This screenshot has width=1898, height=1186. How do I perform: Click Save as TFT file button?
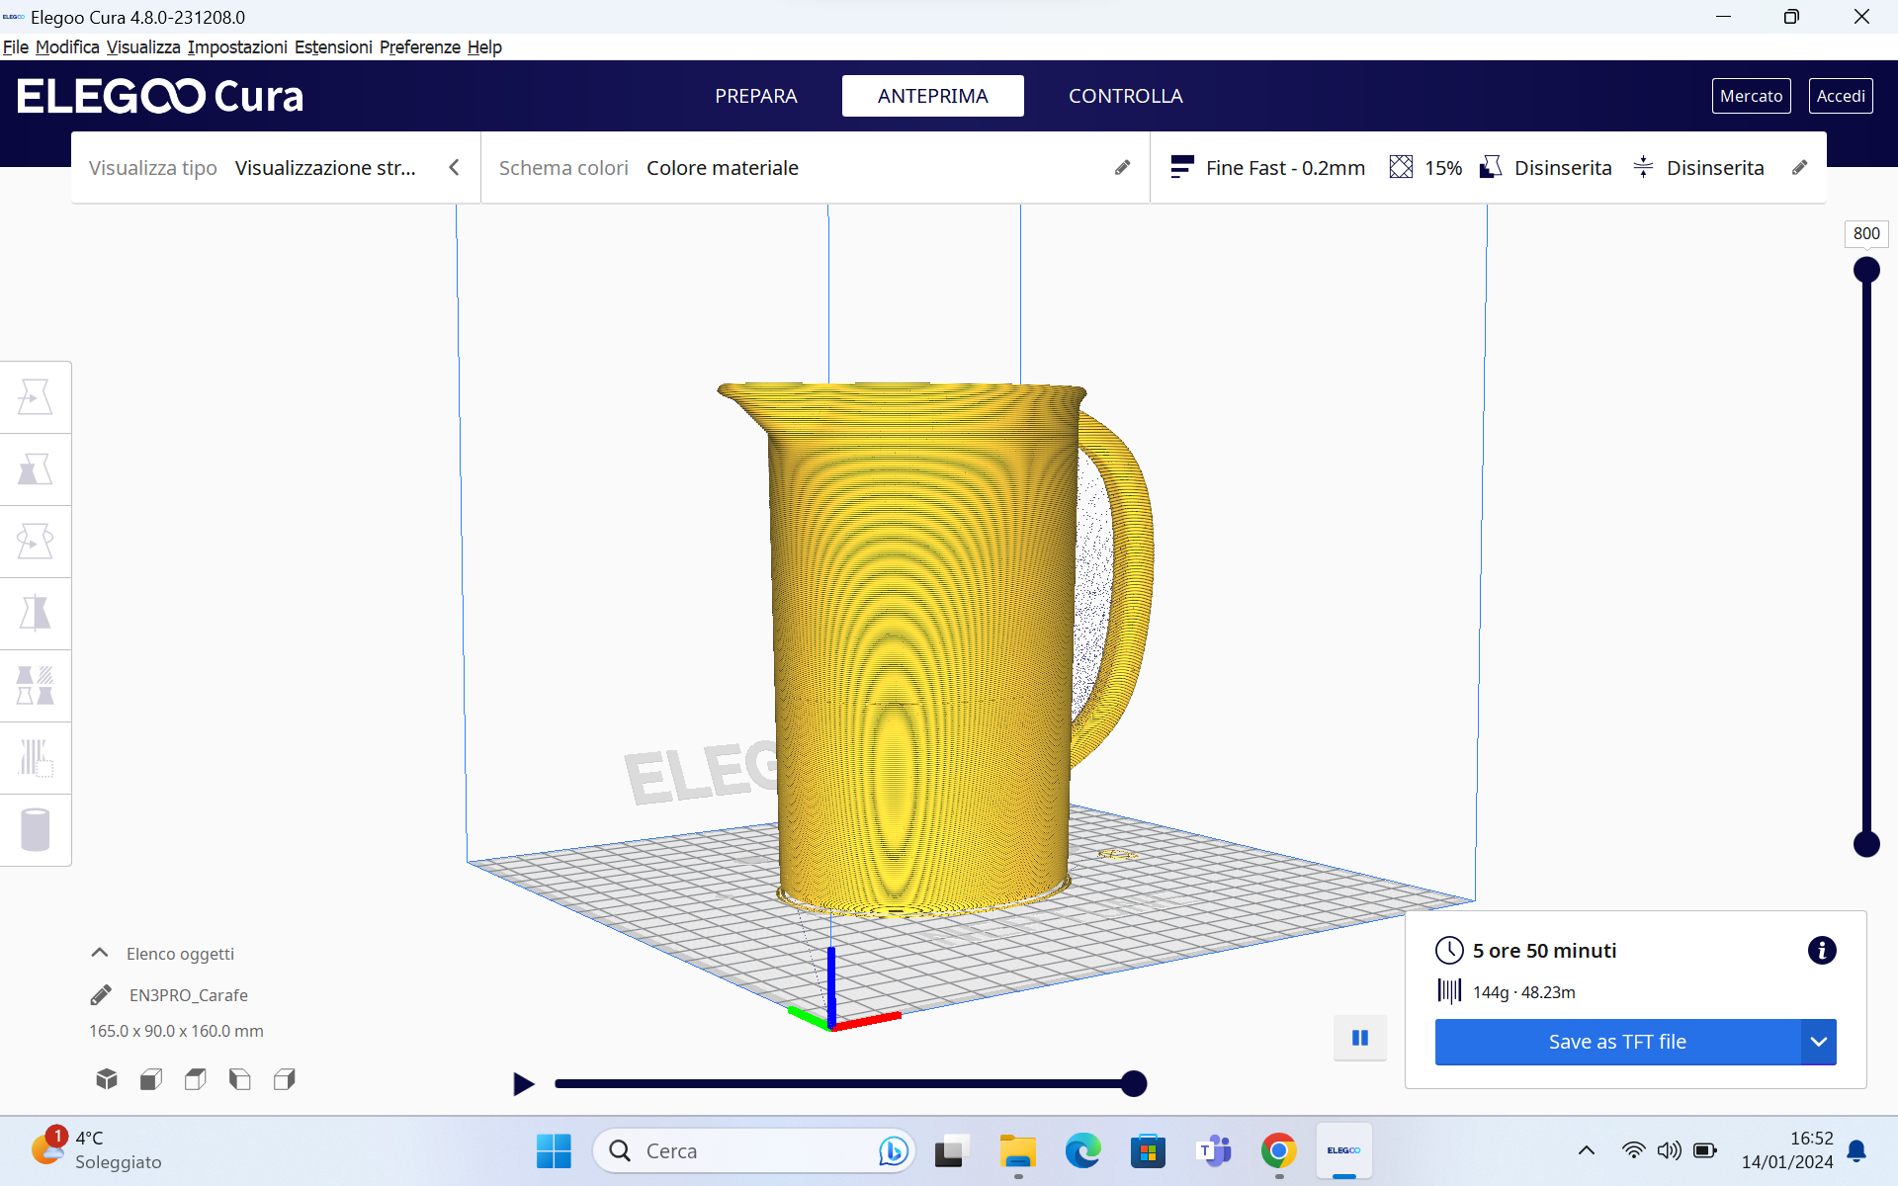tap(1617, 1042)
